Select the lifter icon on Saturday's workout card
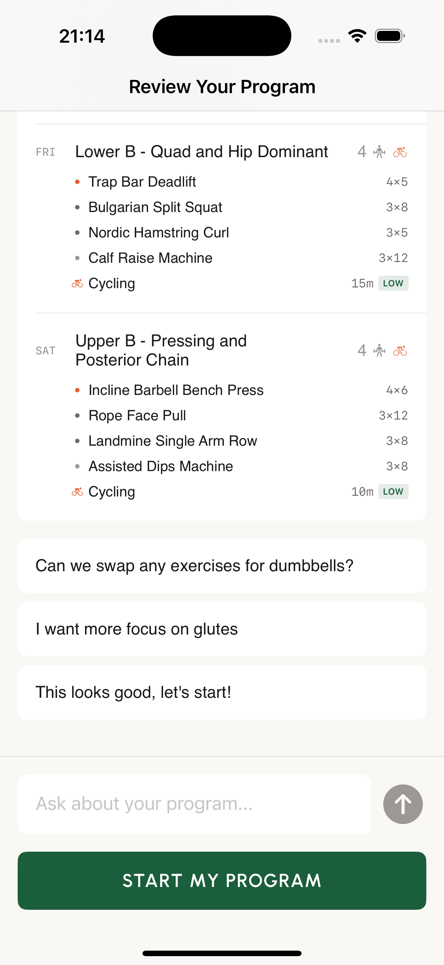Image resolution: width=444 pixels, height=965 pixels. point(379,351)
